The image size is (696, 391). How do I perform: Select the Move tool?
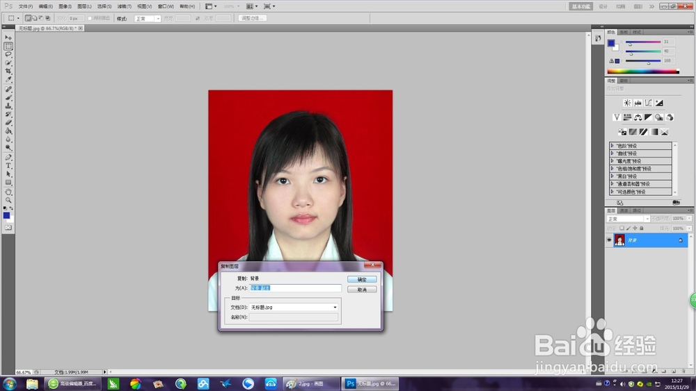(8, 38)
